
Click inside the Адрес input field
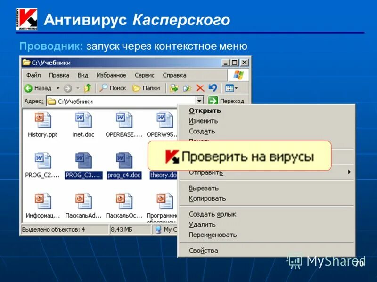[x=118, y=100]
